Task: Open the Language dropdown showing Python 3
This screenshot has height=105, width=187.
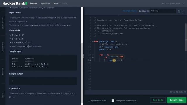Action: point(163,11)
